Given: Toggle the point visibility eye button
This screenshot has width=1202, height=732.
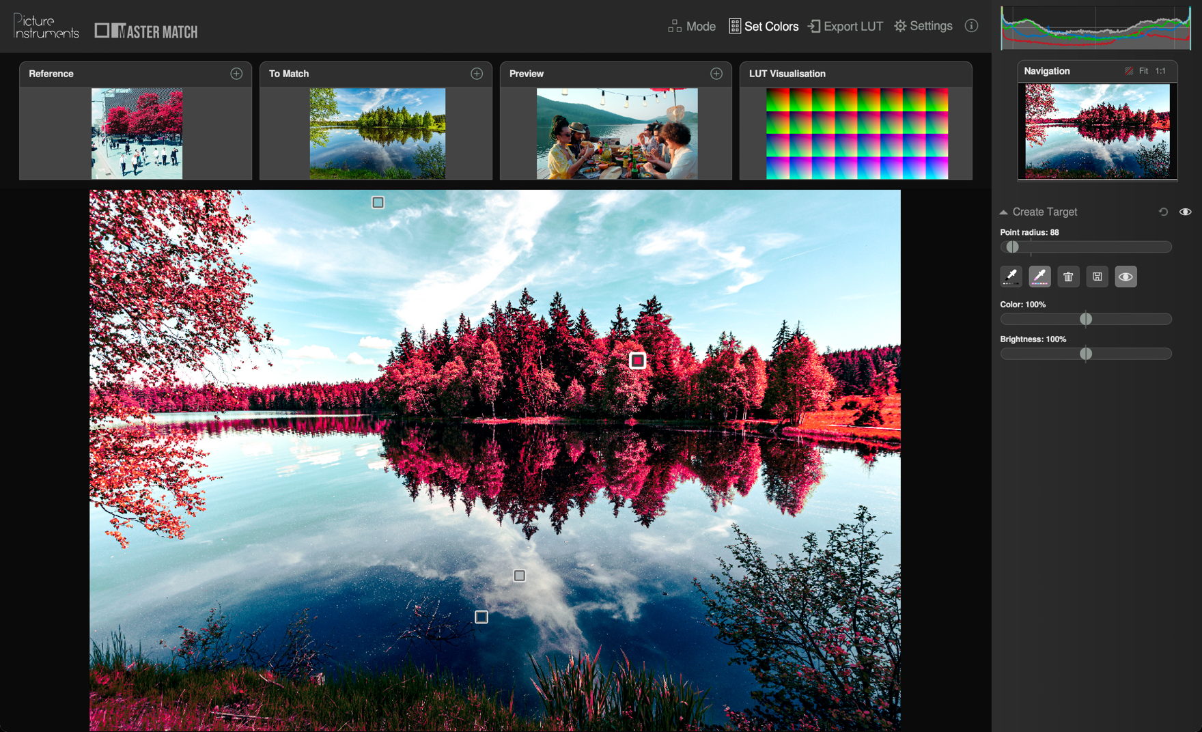Looking at the screenshot, I should [x=1126, y=277].
